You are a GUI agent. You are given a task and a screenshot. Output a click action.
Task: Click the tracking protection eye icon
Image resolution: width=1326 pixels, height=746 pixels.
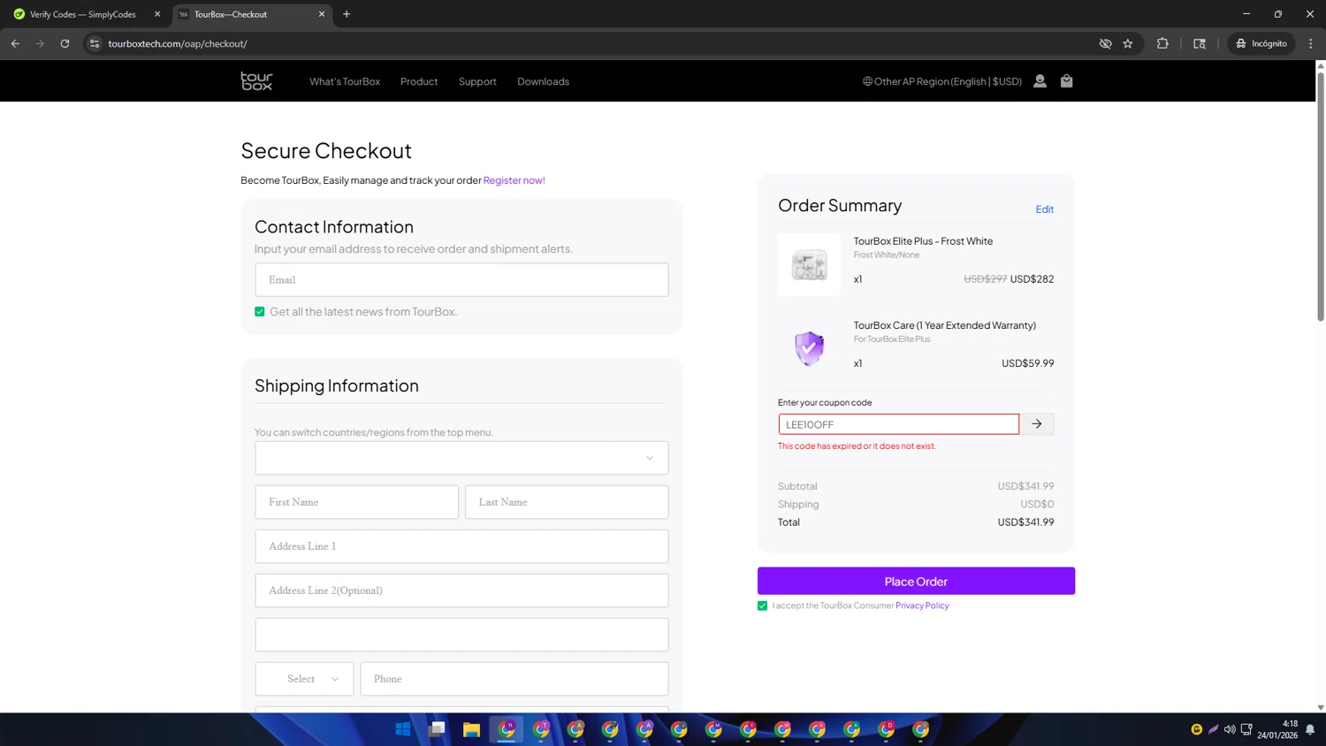pos(1105,43)
